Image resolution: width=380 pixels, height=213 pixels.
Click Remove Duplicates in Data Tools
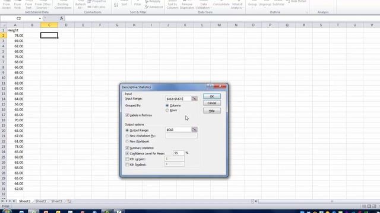[x=187, y=5]
